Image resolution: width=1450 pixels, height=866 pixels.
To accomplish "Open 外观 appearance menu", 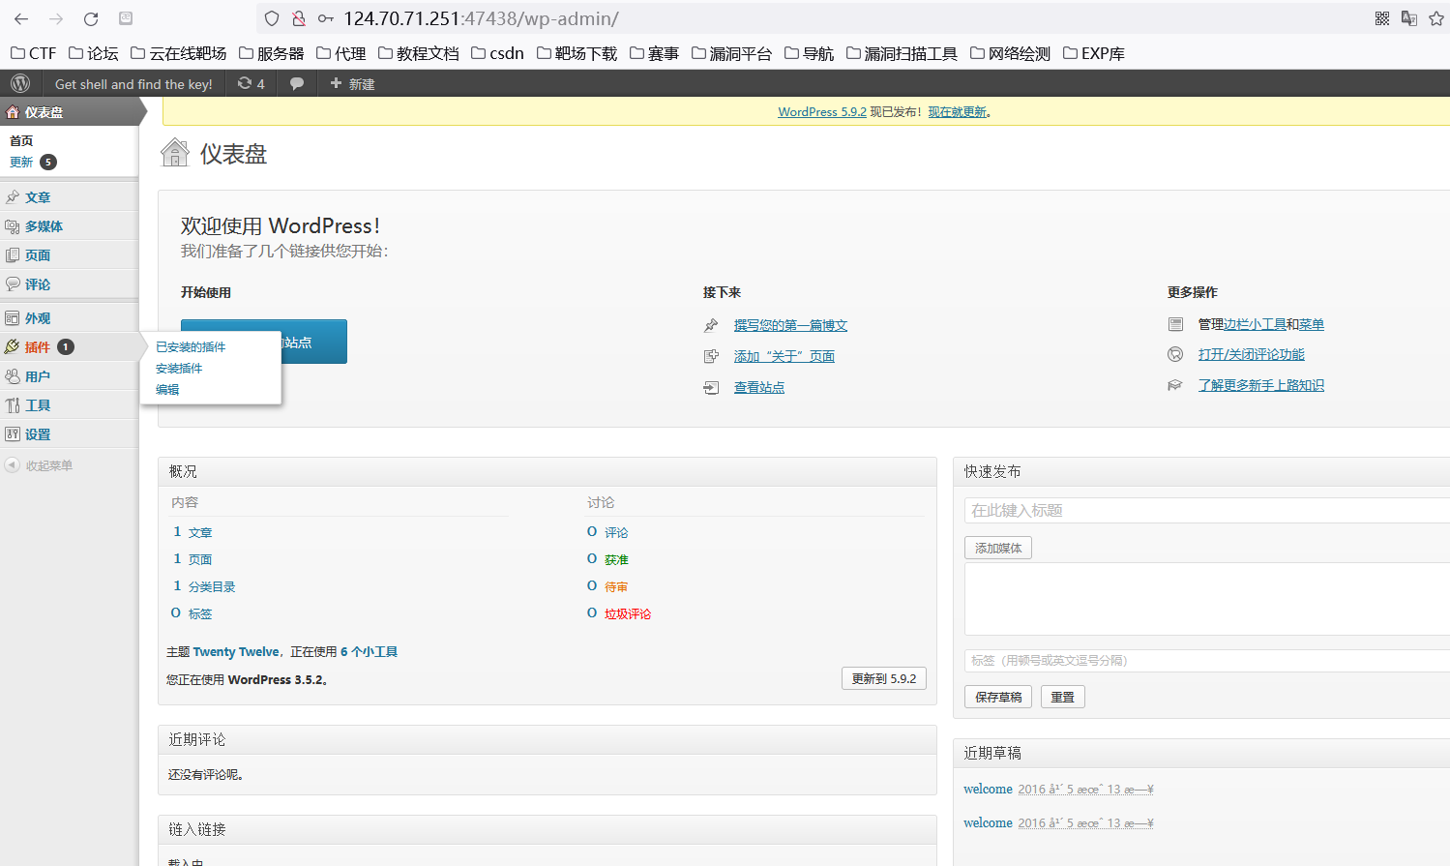I will point(69,317).
